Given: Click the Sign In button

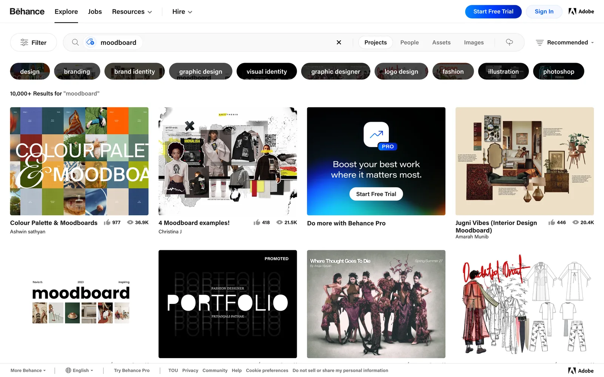Looking at the screenshot, I should click(x=544, y=12).
